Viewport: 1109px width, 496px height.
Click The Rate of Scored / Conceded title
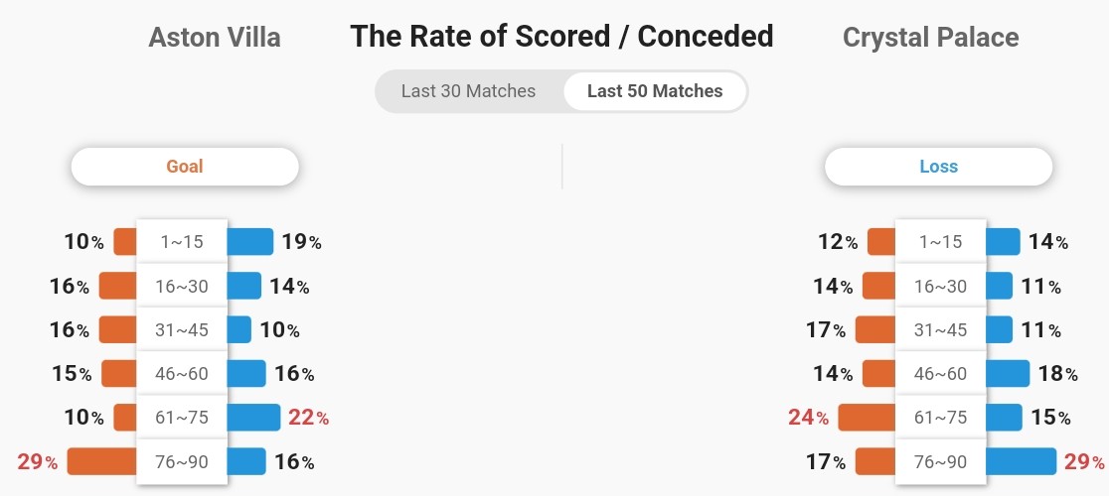tap(561, 38)
